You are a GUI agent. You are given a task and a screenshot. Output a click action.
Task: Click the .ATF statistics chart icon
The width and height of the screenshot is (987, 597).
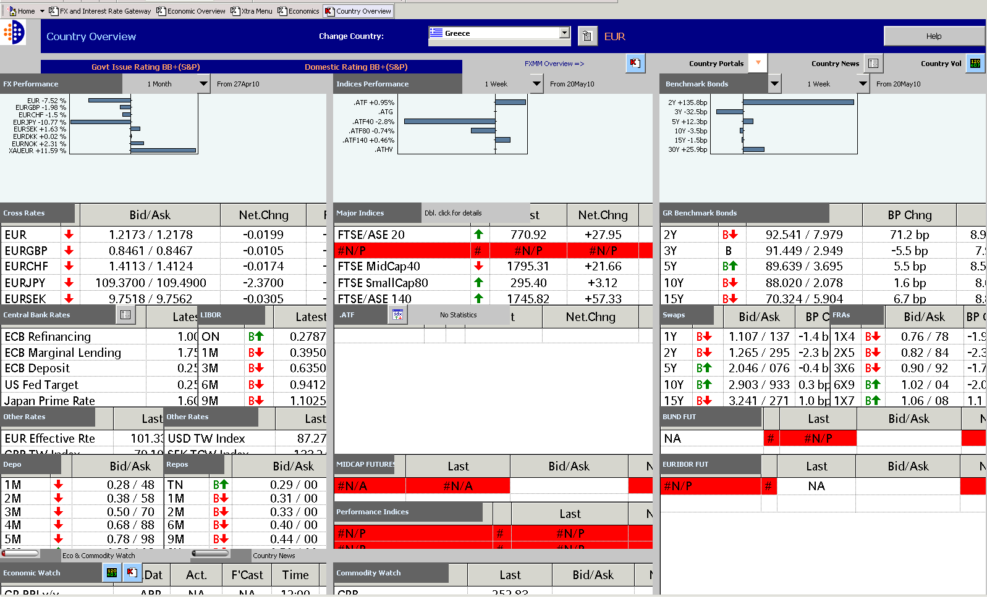[x=397, y=315]
